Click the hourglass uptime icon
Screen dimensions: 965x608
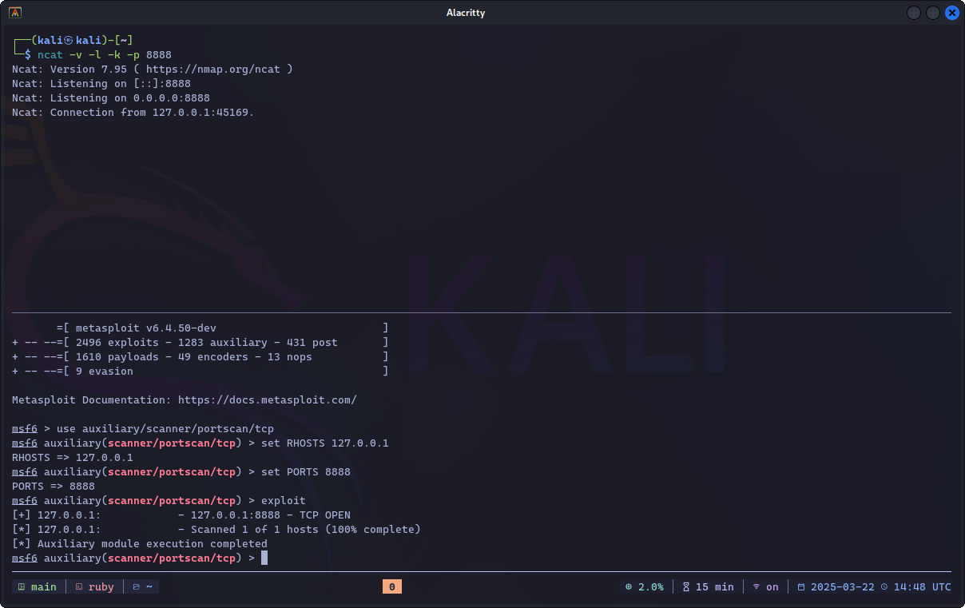pos(686,586)
